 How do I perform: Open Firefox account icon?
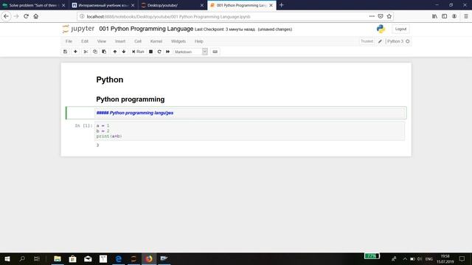click(454, 16)
